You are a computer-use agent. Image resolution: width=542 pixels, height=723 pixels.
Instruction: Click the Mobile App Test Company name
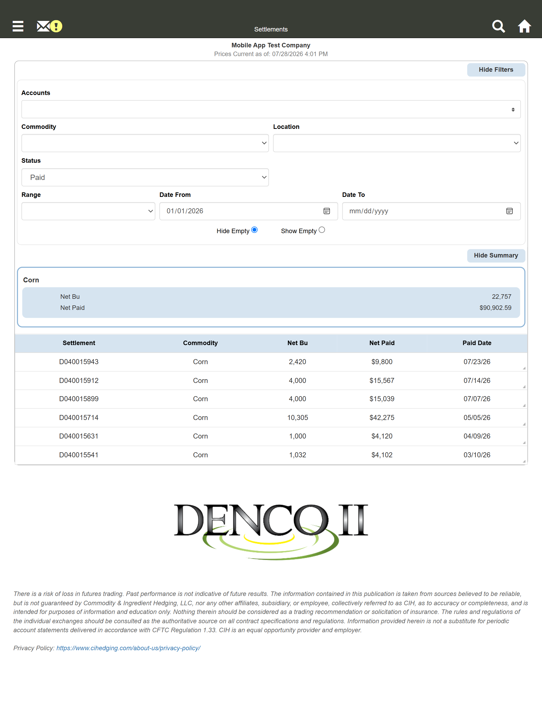pos(271,46)
